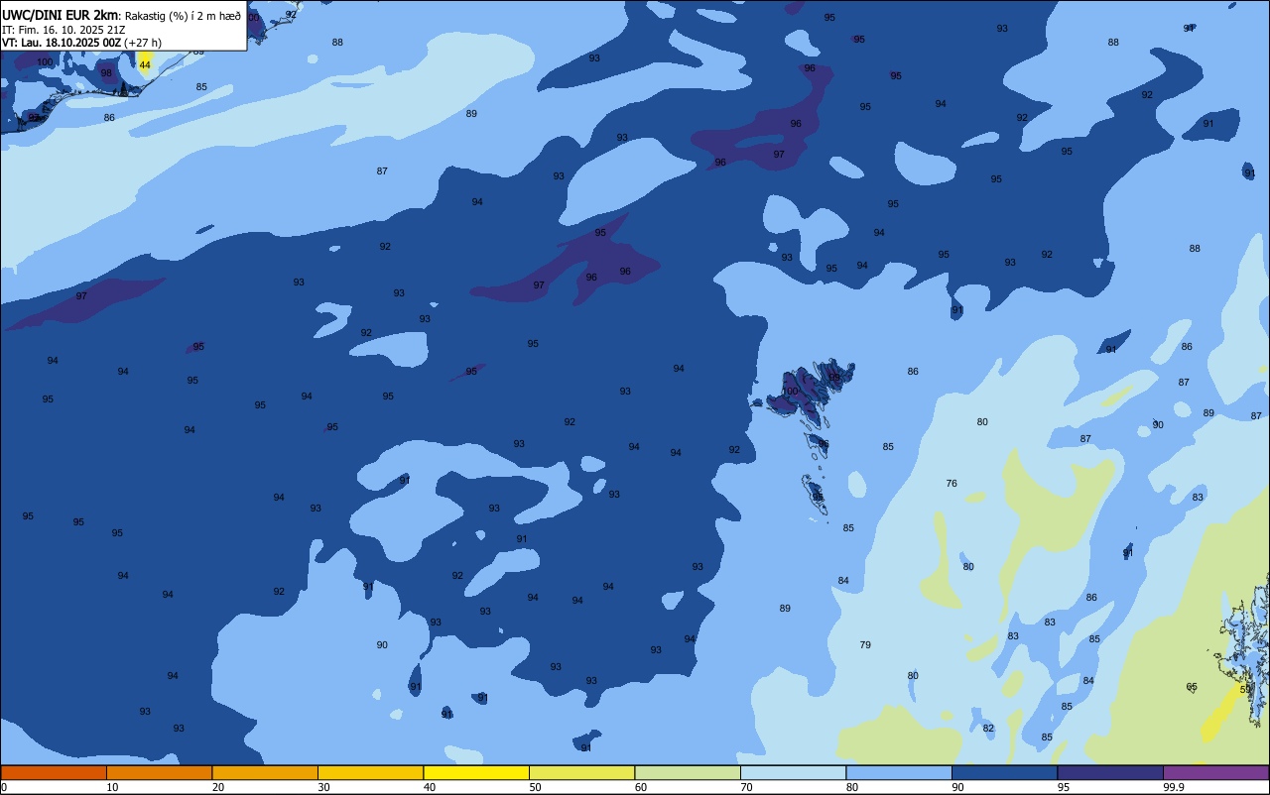Click the humidity value "44" on the yellow patch
This screenshot has width=1270, height=795.
[145, 64]
